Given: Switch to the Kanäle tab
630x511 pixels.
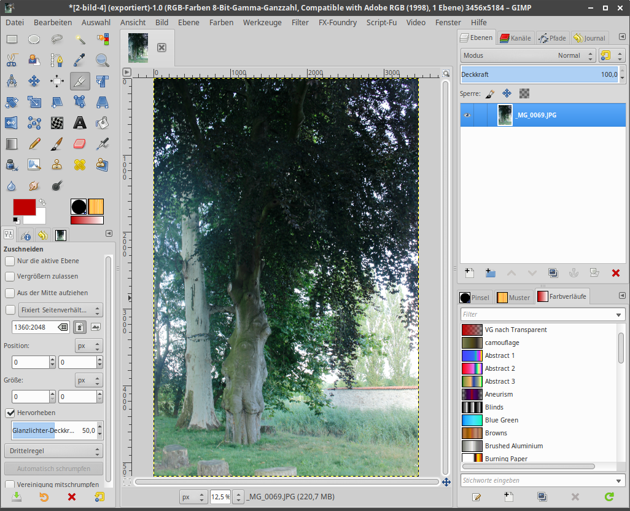Looking at the screenshot, I should (515, 38).
